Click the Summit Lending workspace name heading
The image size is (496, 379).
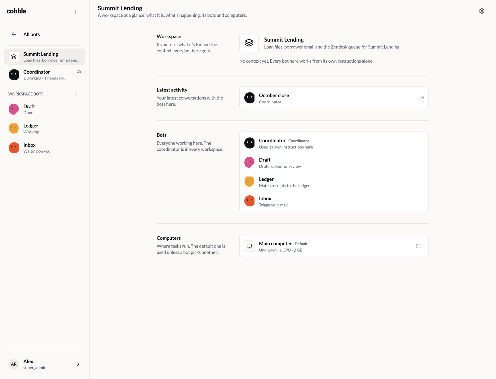coord(284,40)
